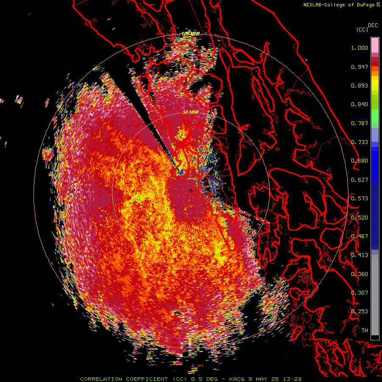This screenshot has width=382, height=382.
Task: Click the [CC] unit label
Action: (x=362, y=29)
